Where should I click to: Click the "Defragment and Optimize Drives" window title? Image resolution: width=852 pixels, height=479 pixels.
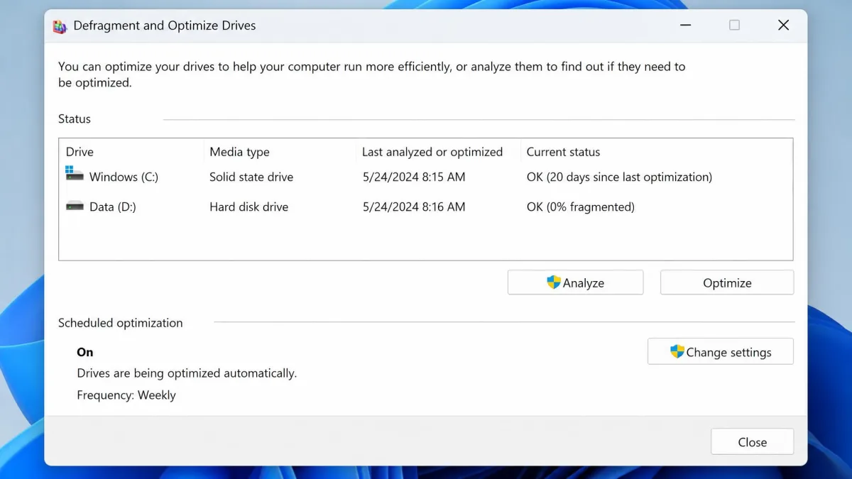click(165, 26)
